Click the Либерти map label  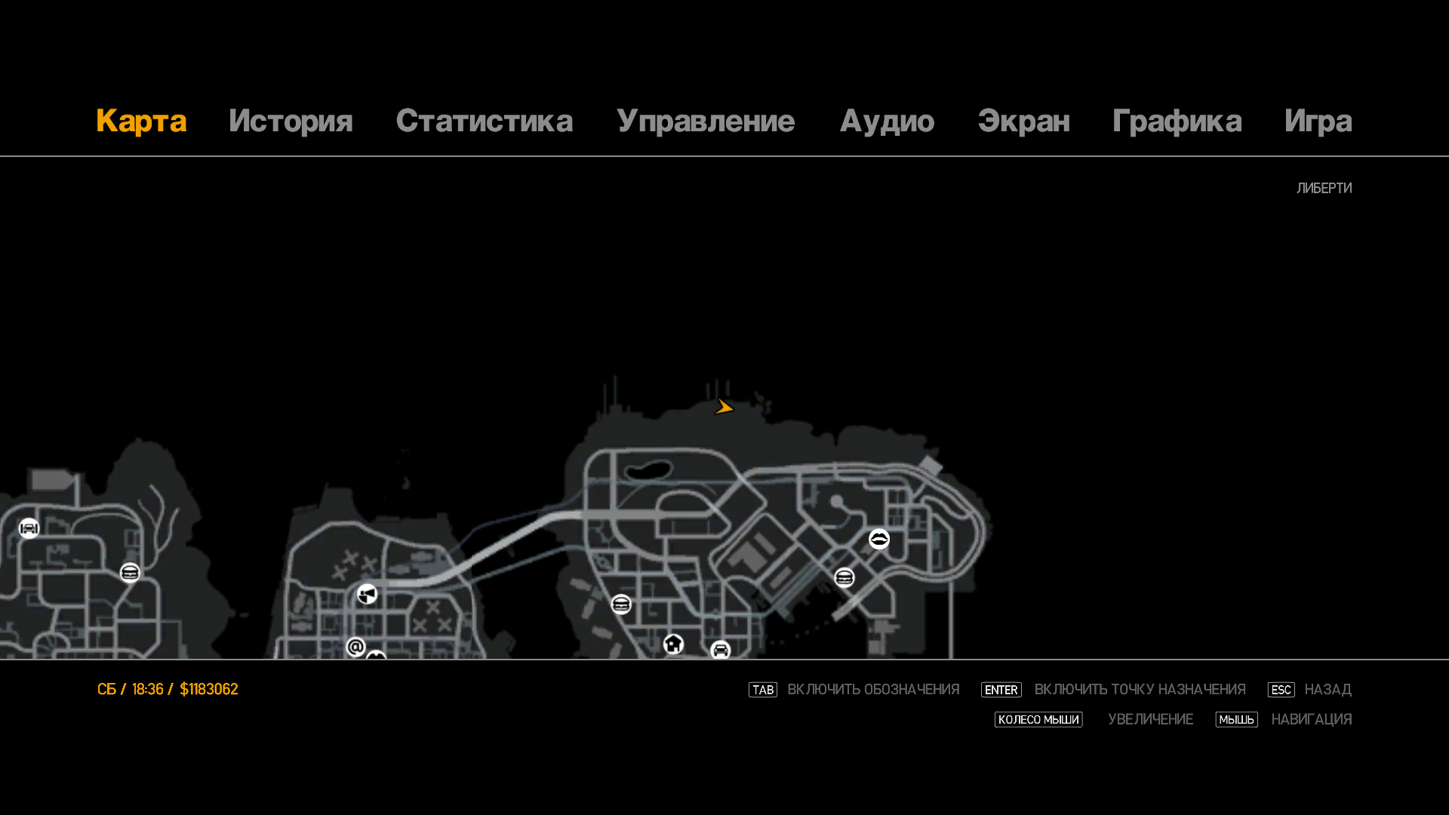pyautogui.click(x=1324, y=188)
